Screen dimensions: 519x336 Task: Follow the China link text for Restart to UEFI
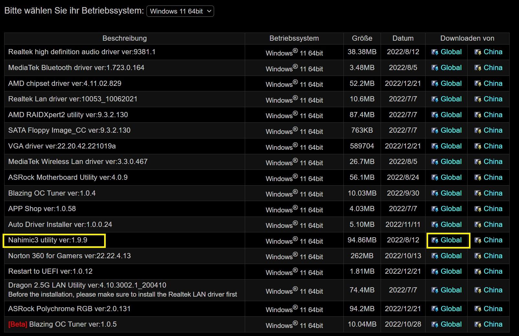[x=493, y=271]
